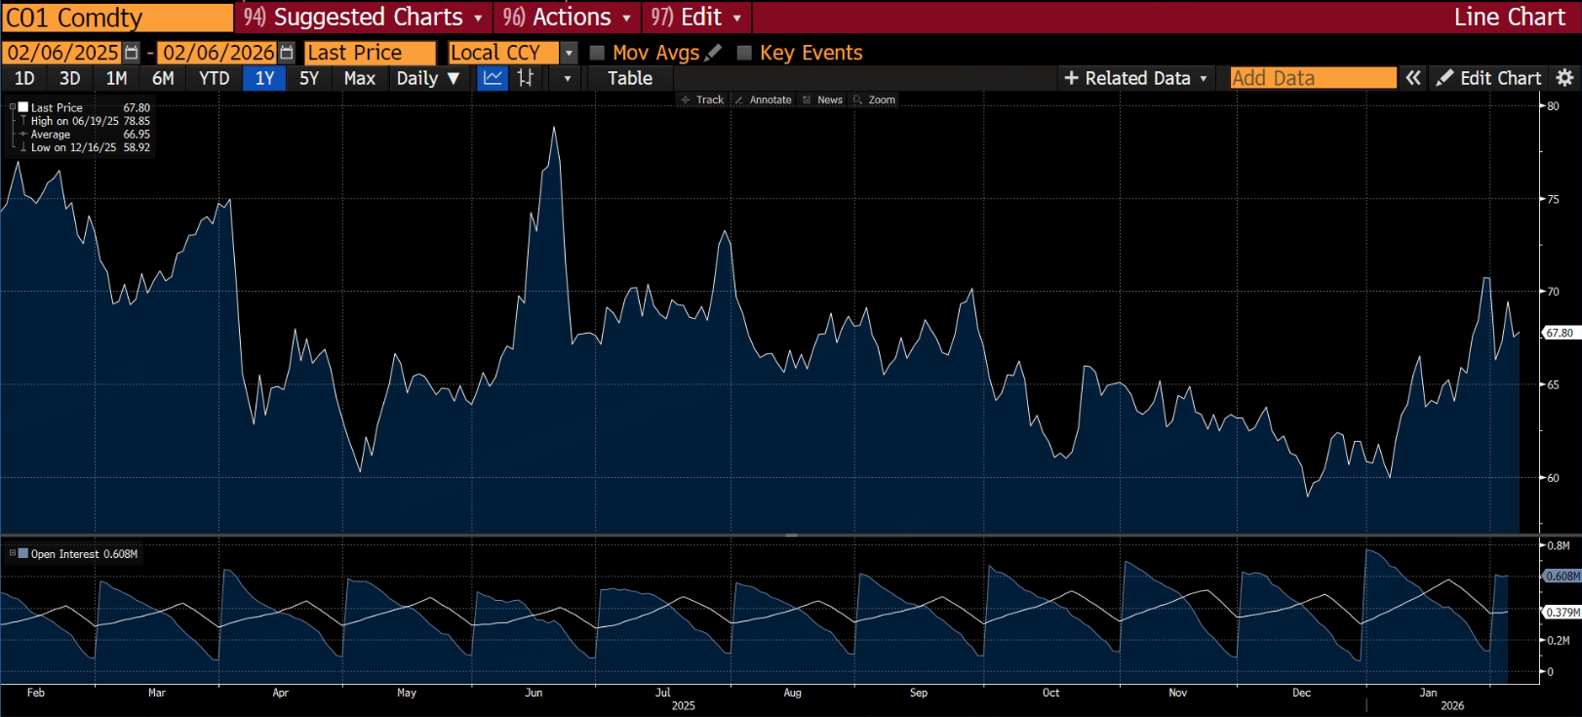Select the 5Y time range
This screenshot has width=1582, height=717.
tap(309, 78)
